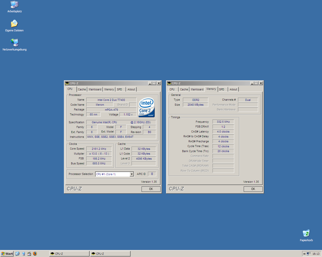Click the Technology value 65 nm
The image size is (322, 257).
[93, 114]
